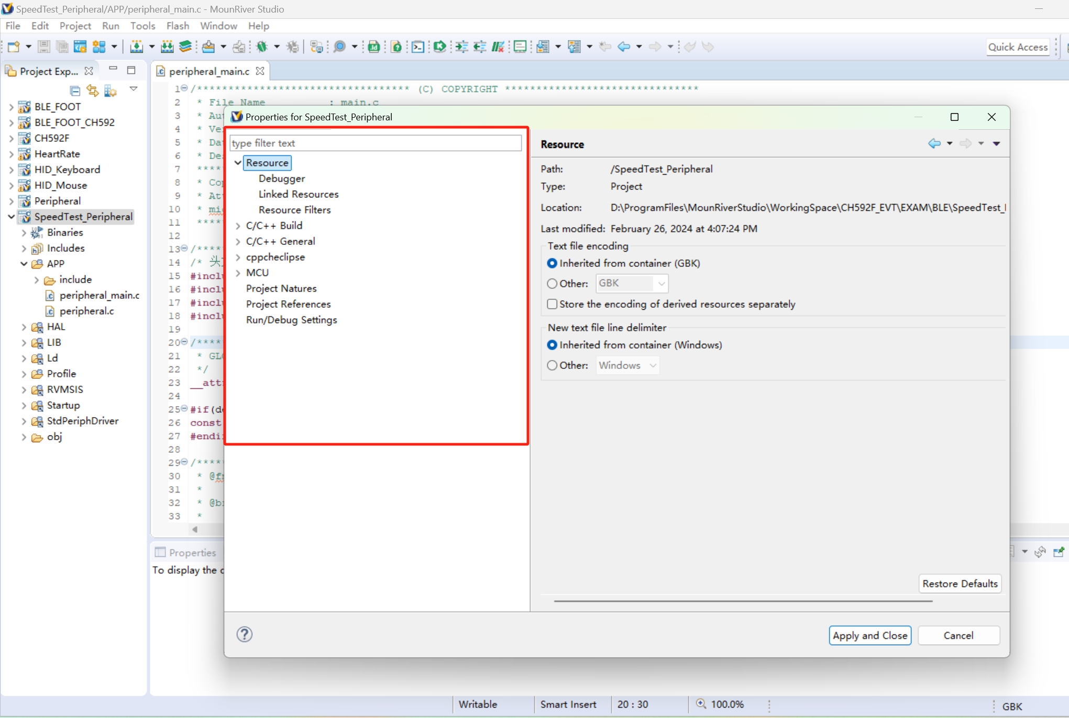
Task: Click the zoom magnifier icon in status bar
Action: click(x=701, y=704)
